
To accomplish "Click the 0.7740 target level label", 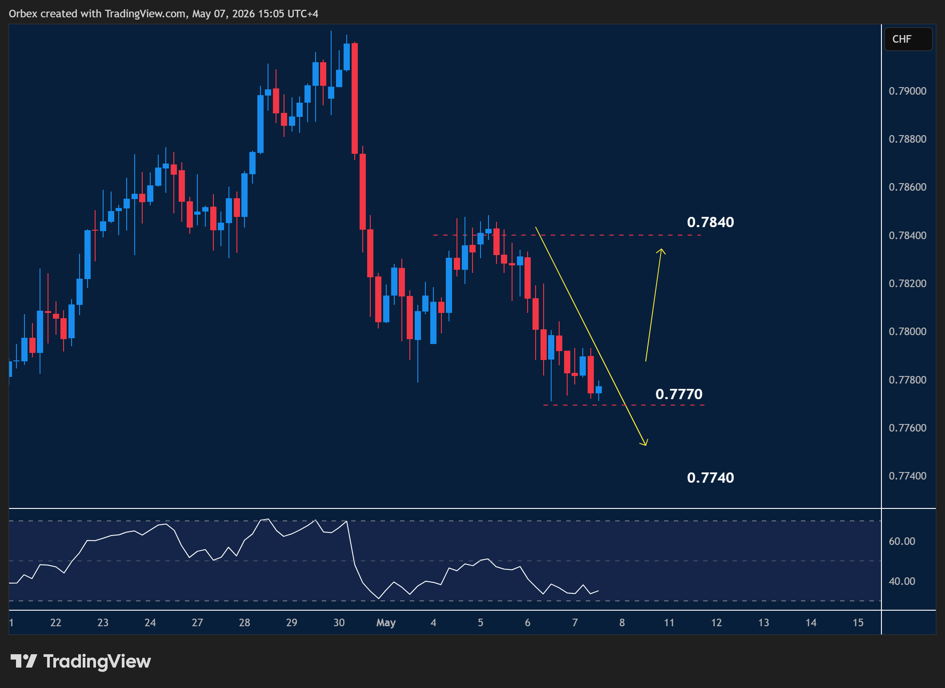I will pyautogui.click(x=710, y=477).
